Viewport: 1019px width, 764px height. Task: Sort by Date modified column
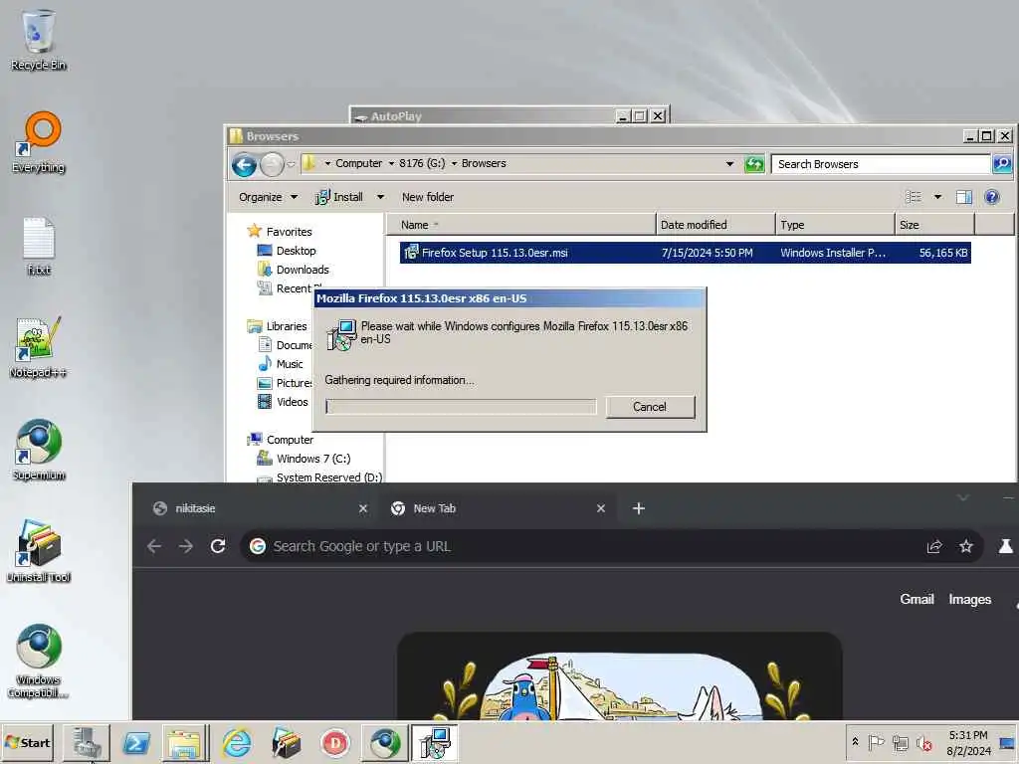715,225
